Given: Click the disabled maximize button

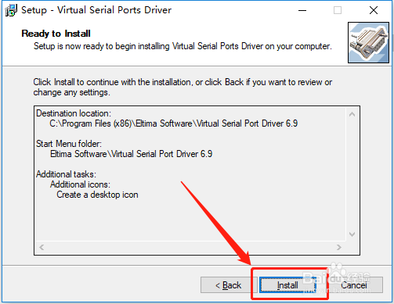Looking at the screenshot, I should [338, 10].
